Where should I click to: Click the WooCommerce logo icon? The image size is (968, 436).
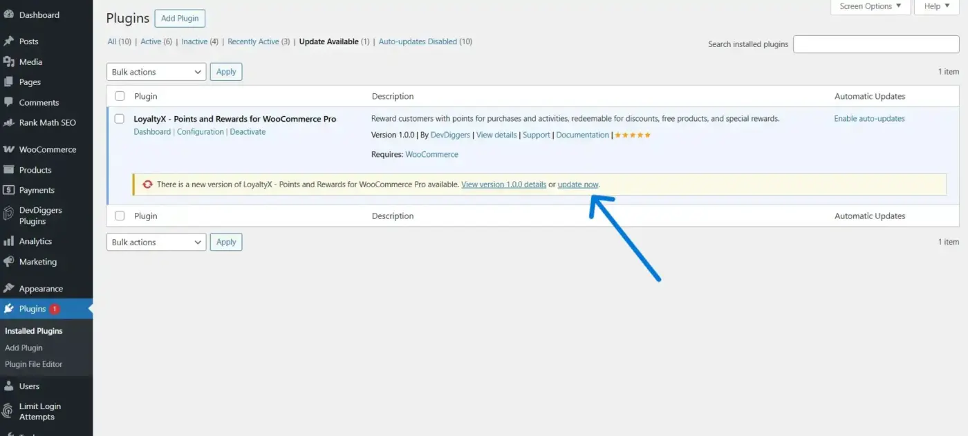(x=8, y=149)
